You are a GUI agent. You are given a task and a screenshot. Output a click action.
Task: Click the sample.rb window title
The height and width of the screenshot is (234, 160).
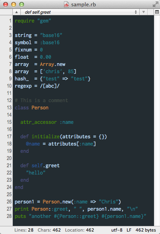[84, 5]
